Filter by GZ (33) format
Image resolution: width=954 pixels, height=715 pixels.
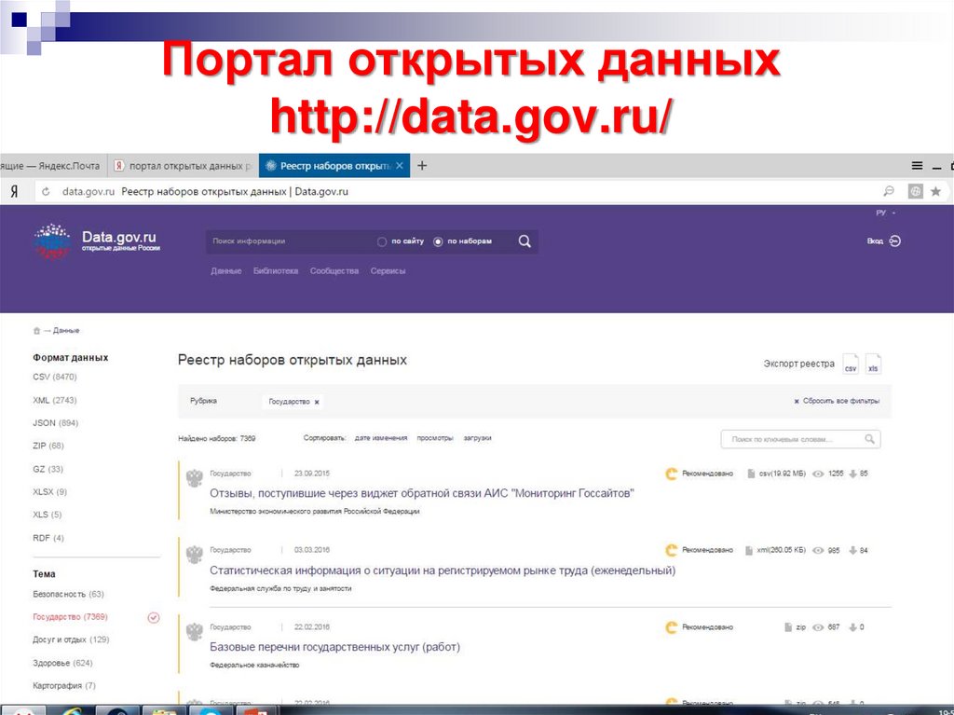(48, 469)
